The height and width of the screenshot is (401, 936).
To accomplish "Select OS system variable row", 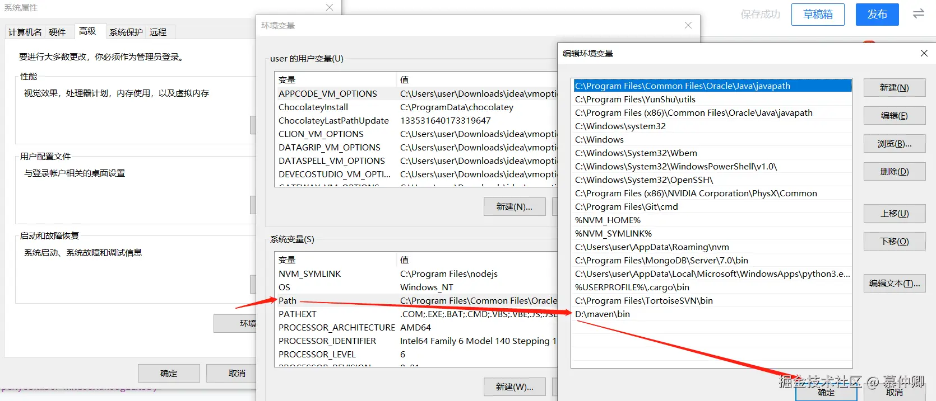I will [416, 287].
